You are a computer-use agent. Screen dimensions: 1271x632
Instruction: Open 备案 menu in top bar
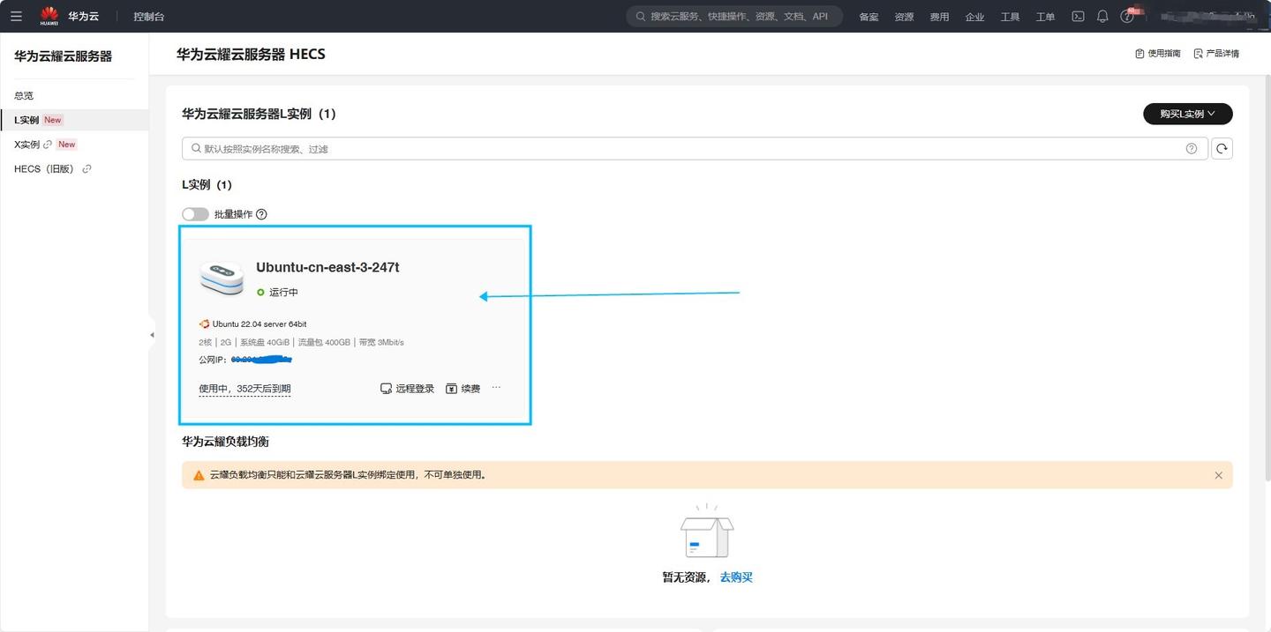click(x=869, y=17)
